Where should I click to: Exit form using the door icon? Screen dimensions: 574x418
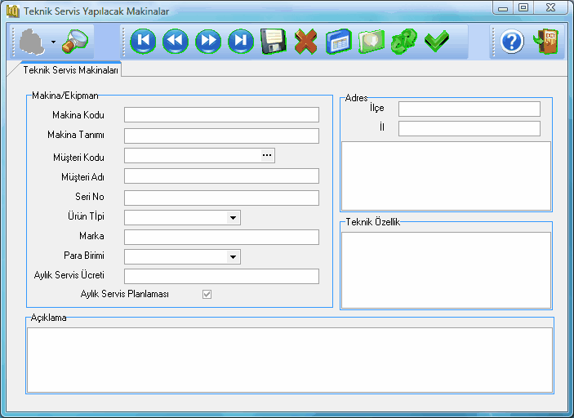click(x=545, y=41)
